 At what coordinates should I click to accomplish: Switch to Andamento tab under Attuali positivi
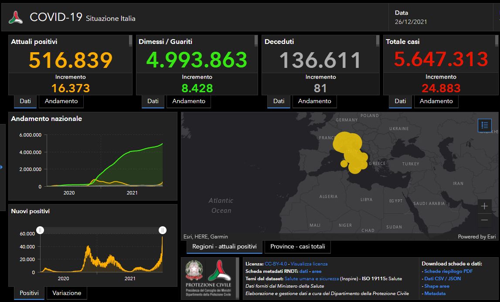[x=61, y=101]
